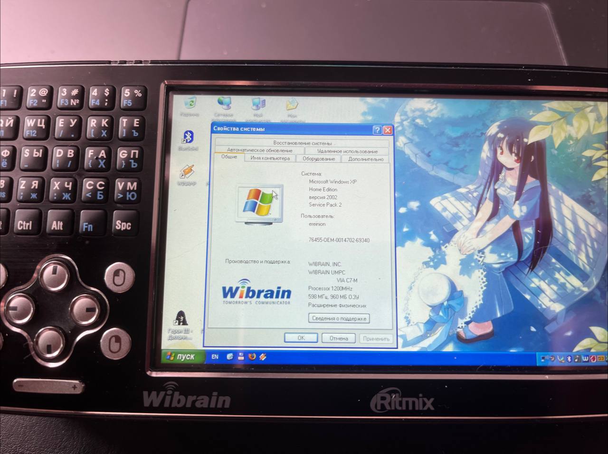Open the Имя компьютера tab
The width and height of the screenshot is (608, 454).
click(x=270, y=158)
